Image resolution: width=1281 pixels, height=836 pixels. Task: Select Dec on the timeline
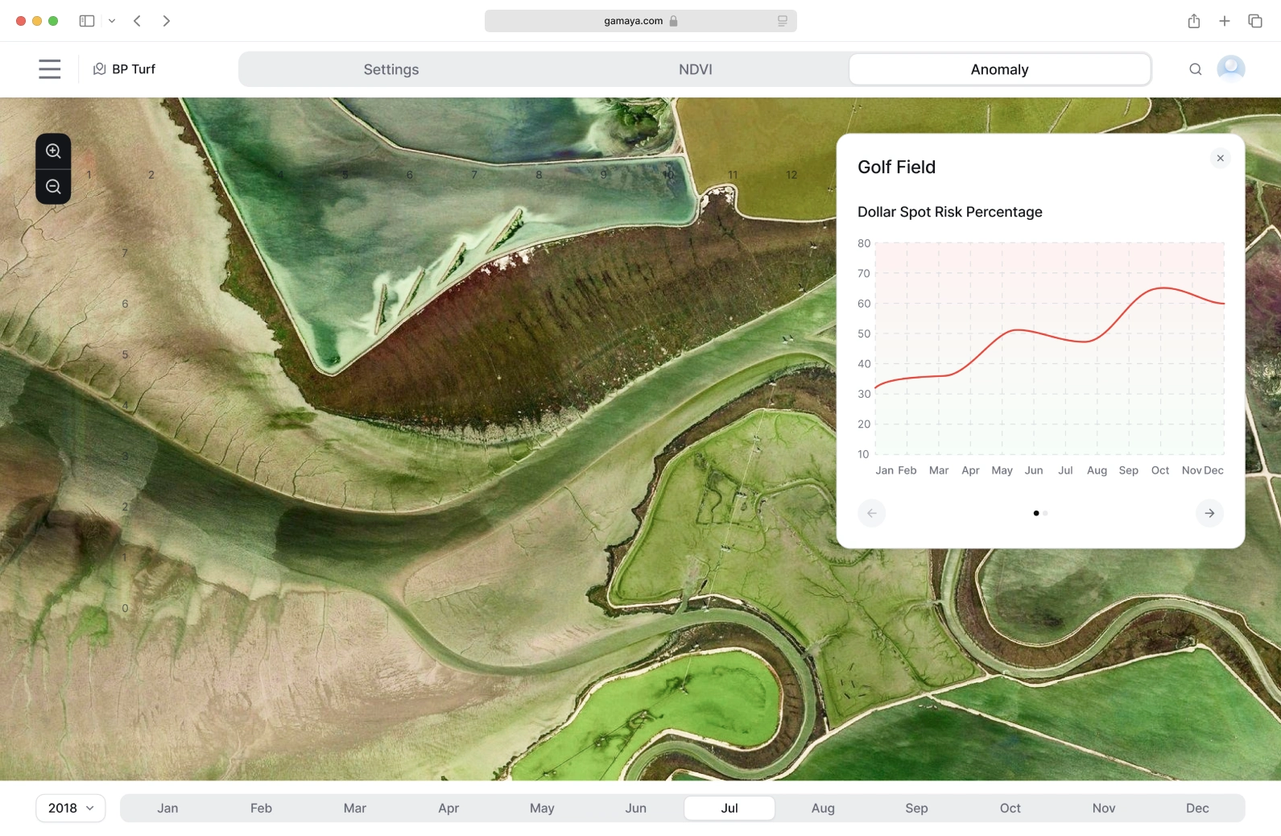(x=1197, y=808)
